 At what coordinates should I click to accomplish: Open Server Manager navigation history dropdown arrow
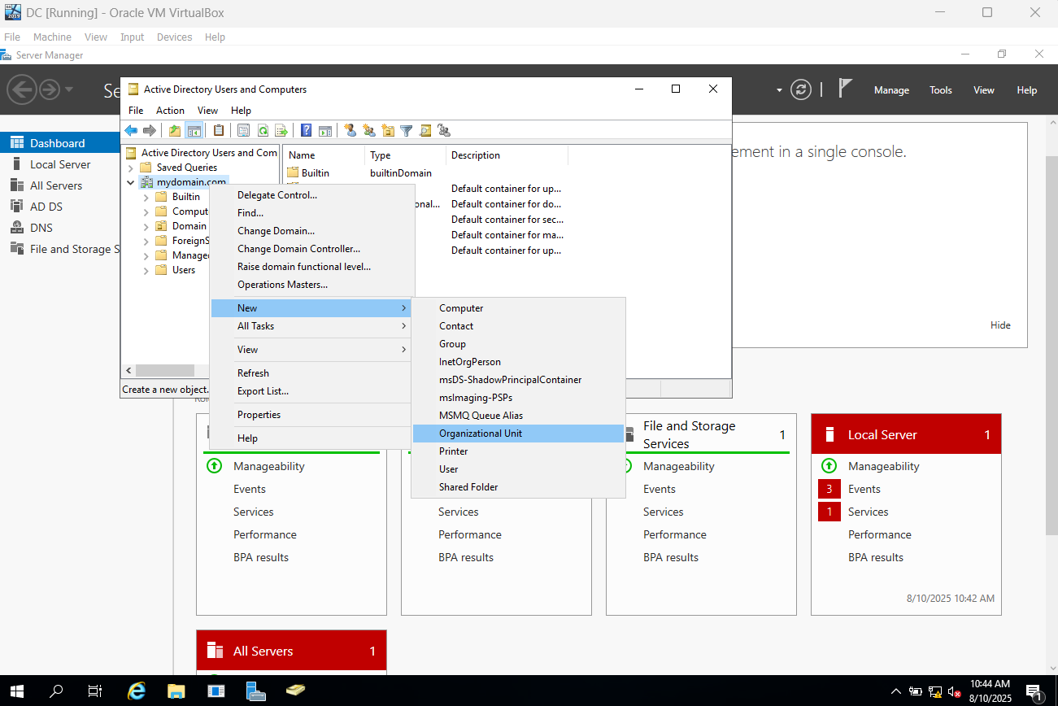click(69, 89)
